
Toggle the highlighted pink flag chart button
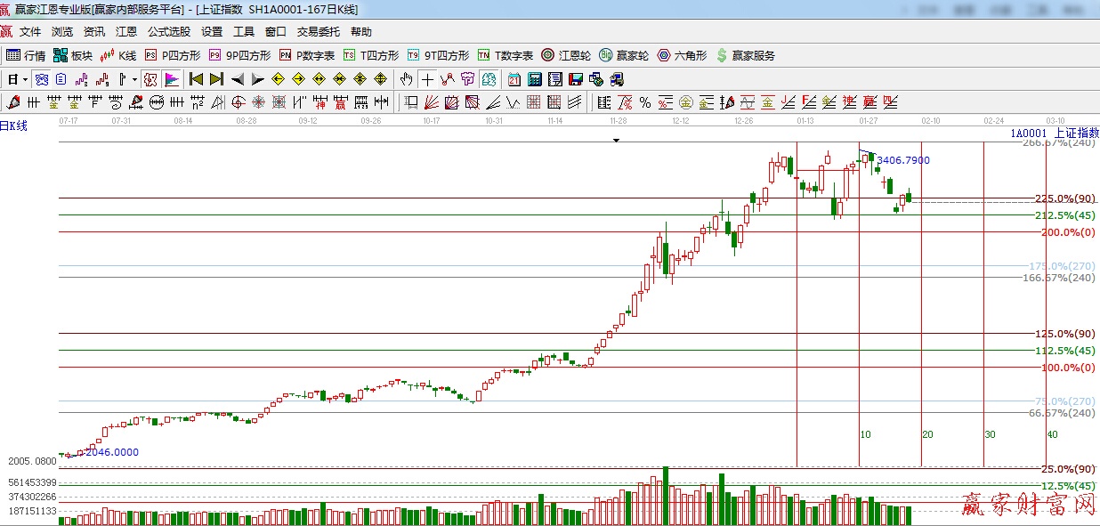pos(172,79)
